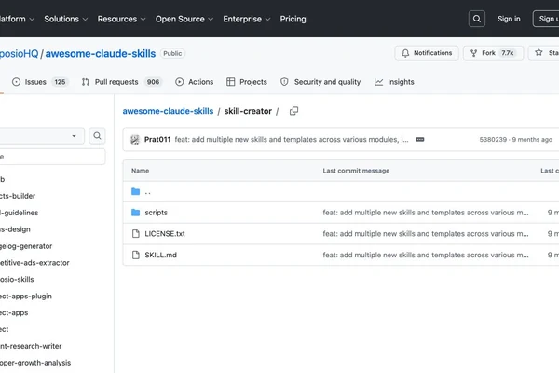Open the scripts row commit message
Viewport: 559px width, 373px height.
click(426, 213)
